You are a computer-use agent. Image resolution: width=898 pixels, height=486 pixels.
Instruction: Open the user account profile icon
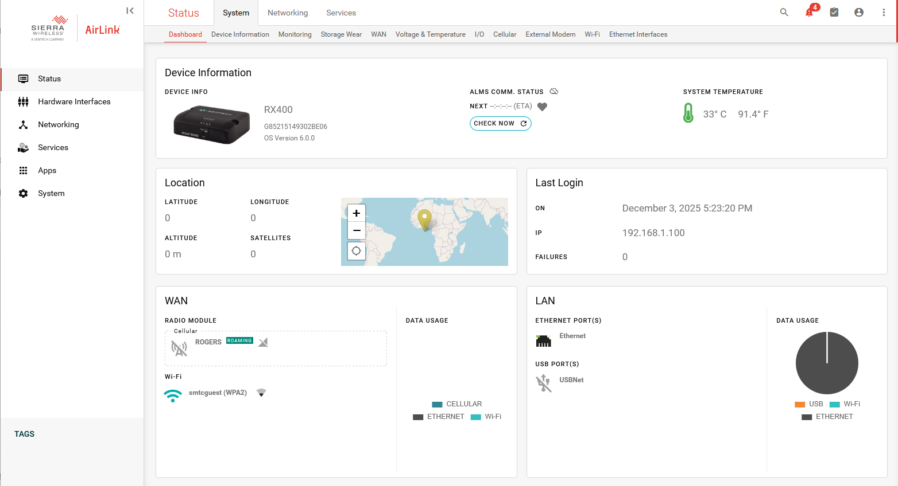[859, 12]
